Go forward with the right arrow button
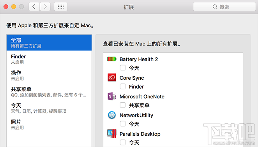258x147 pixels. coord(45,7)
